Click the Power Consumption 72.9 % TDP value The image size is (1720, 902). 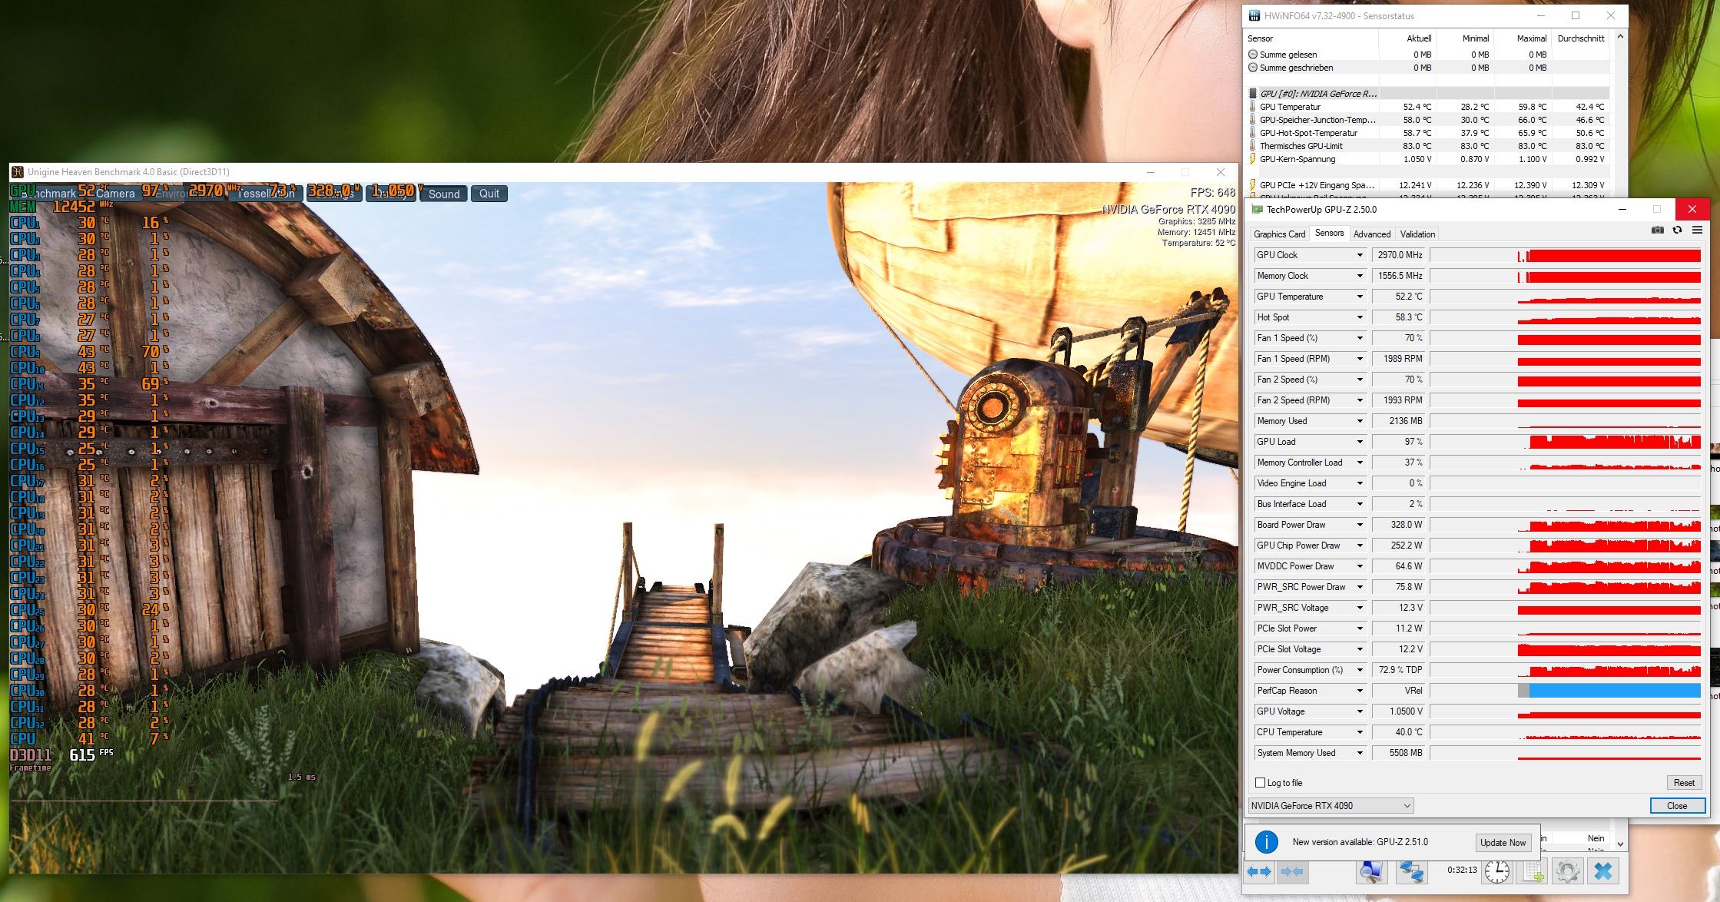point(1400,670)
